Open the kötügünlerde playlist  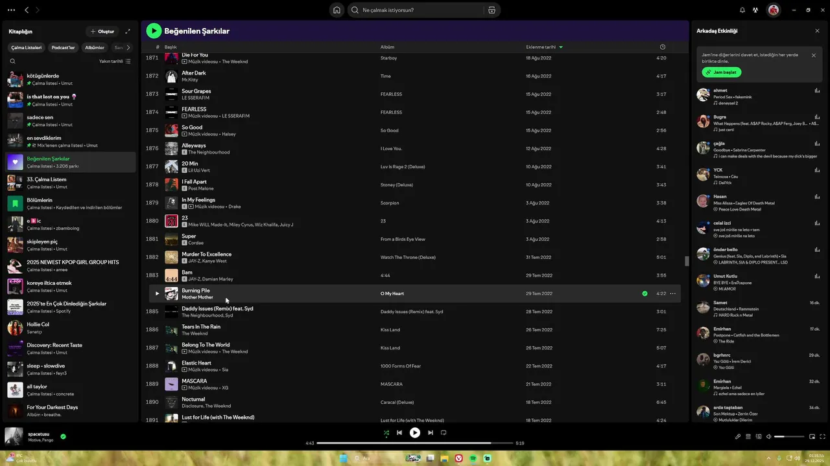[71, 80]
